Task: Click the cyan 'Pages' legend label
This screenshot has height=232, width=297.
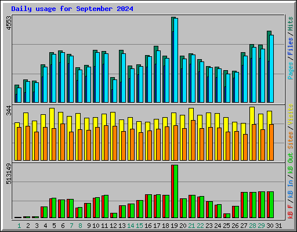Action: [x=291, y=71]
